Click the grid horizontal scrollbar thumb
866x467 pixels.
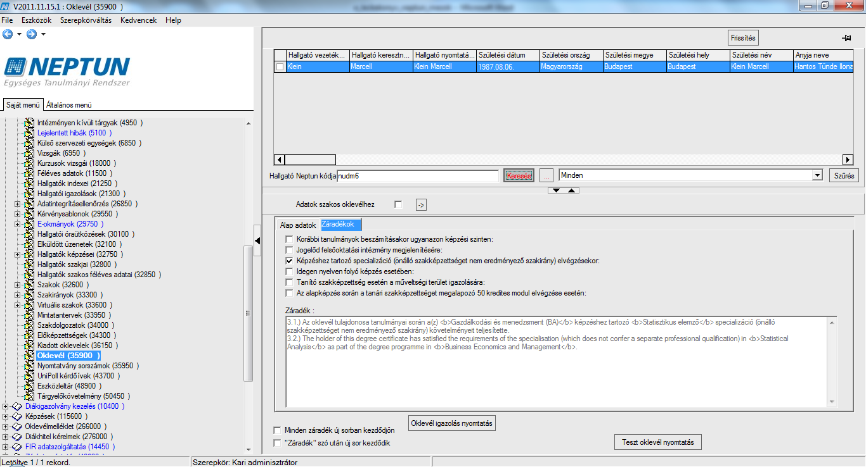click(x=310, y=160)
